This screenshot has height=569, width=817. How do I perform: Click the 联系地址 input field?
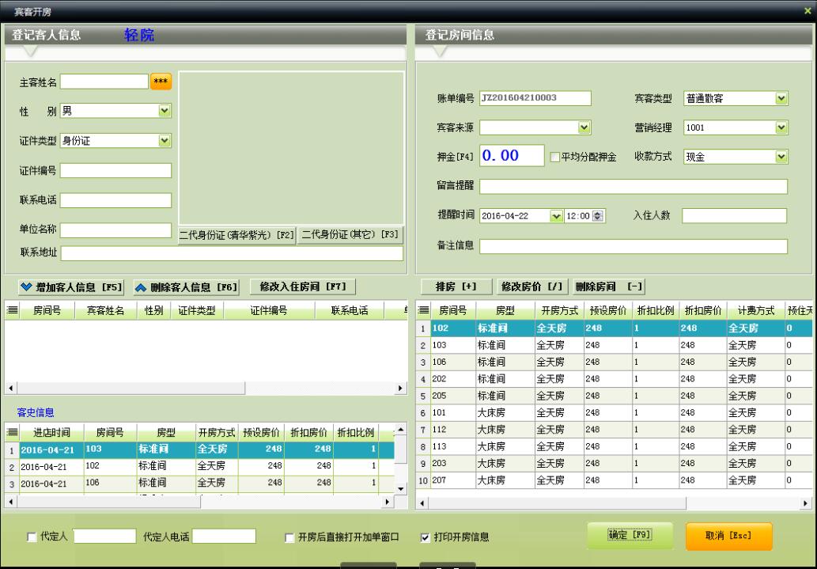point(232,253)
